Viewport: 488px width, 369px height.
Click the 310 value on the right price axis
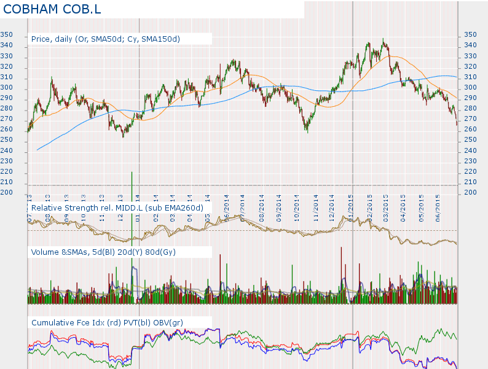(470, 77)
